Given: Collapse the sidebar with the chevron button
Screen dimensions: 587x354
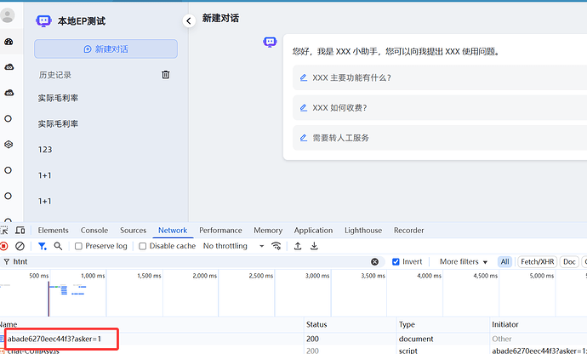Looking at the screenshot, I should pos(188,20).
